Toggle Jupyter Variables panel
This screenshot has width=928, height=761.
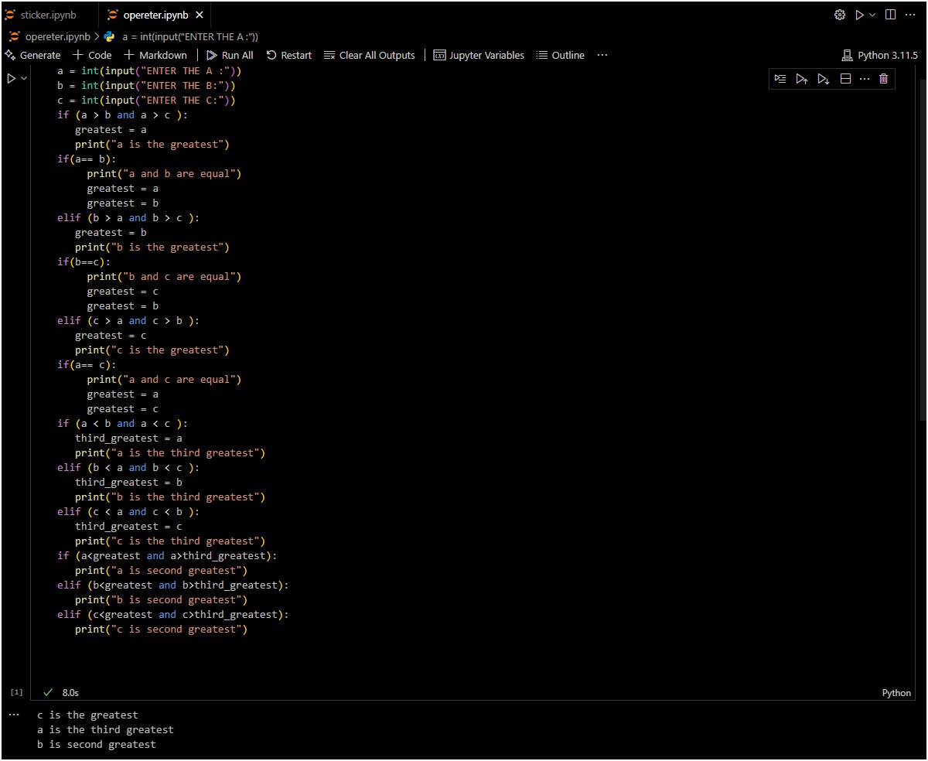point(479,55)
